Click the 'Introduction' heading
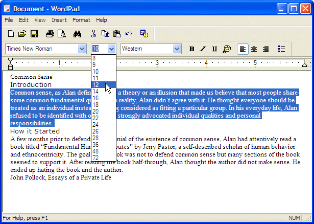Viewport: 314px width, 224px height. click(x=31, y=84)
